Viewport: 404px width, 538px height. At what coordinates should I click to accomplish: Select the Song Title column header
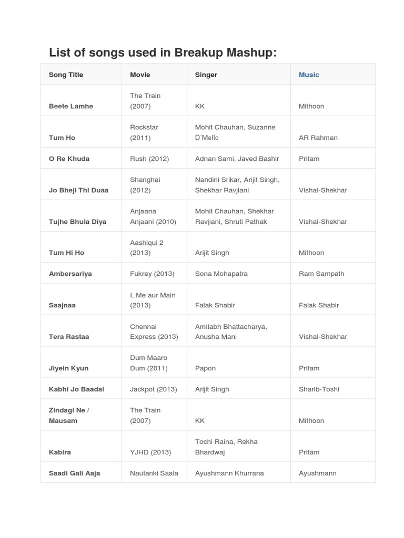[66, 75]
